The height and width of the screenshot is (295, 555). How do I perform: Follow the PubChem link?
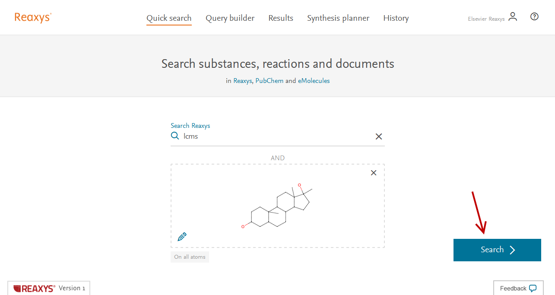pos(269,81)
